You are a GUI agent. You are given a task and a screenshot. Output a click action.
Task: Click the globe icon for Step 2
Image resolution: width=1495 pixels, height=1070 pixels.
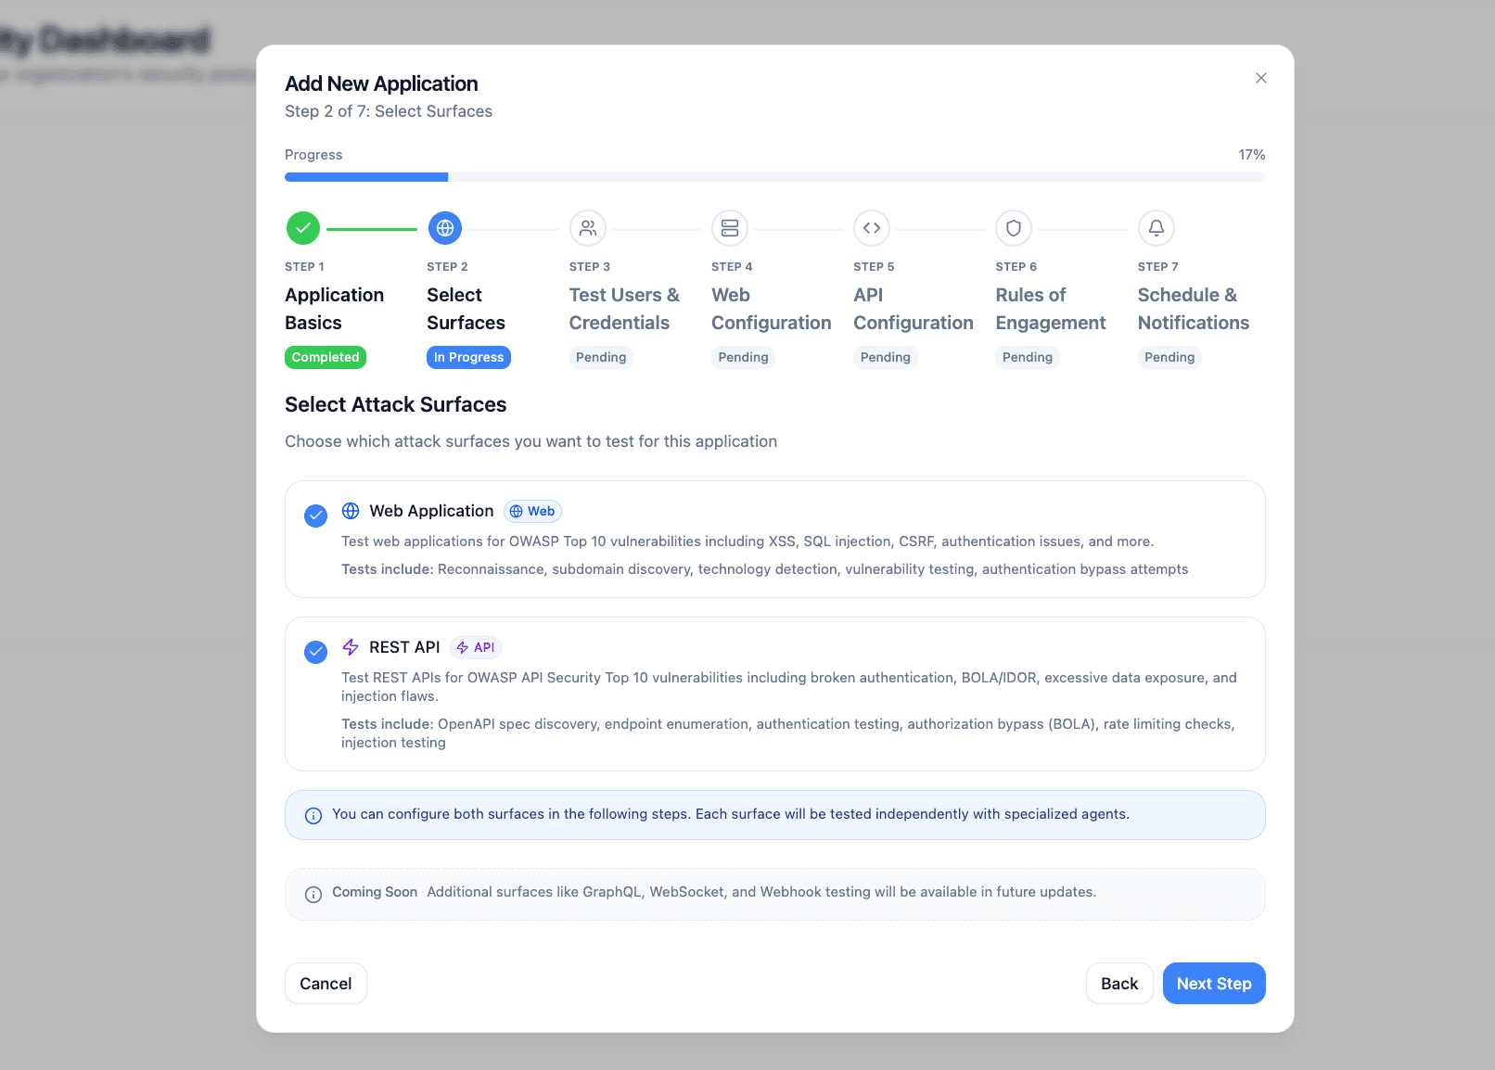(445, 228)
